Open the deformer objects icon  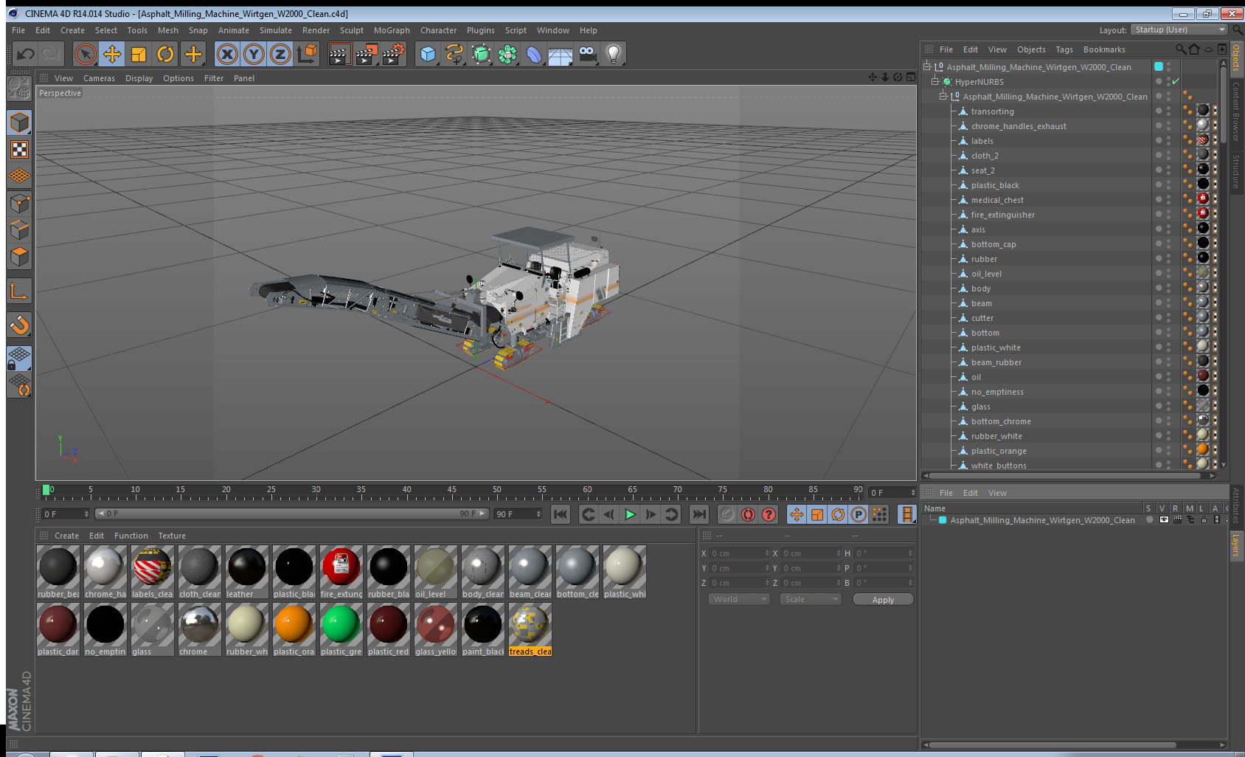pyautogui.click(x=534, y=54)
